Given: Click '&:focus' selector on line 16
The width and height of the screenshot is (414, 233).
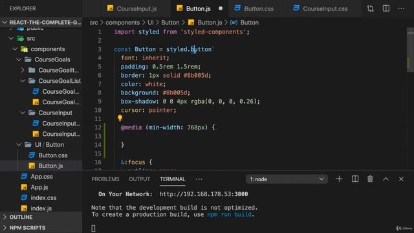Looking at the screenshot, I should click(x=133, y=162).
